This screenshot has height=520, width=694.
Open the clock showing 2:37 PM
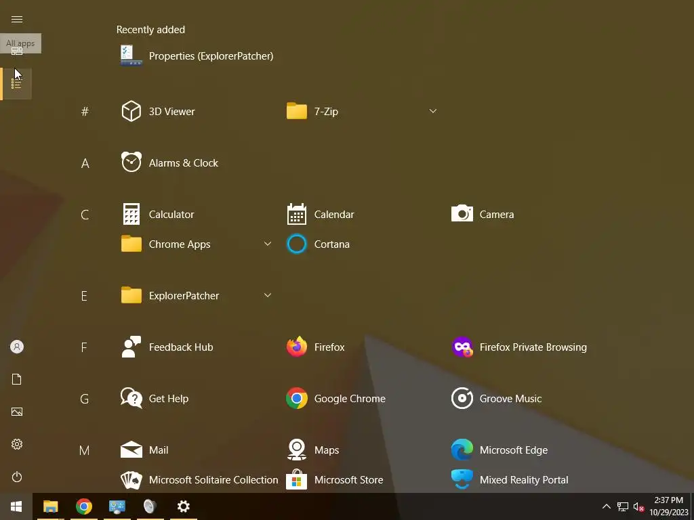pyautogui.click(x=669, y=506)
